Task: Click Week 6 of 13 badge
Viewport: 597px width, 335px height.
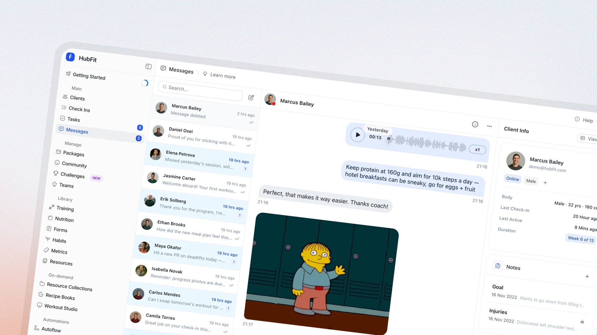Action: click(581, 239)
